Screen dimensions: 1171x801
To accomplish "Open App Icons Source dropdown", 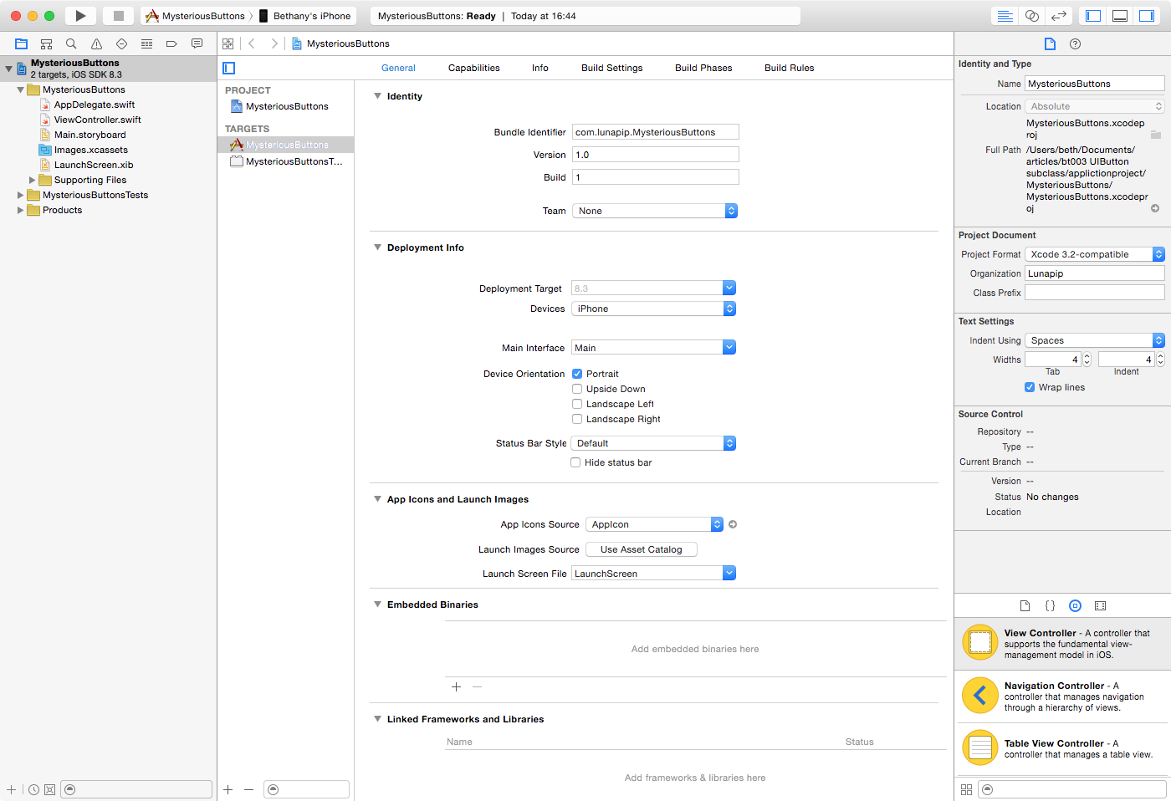I will point(654,524).
